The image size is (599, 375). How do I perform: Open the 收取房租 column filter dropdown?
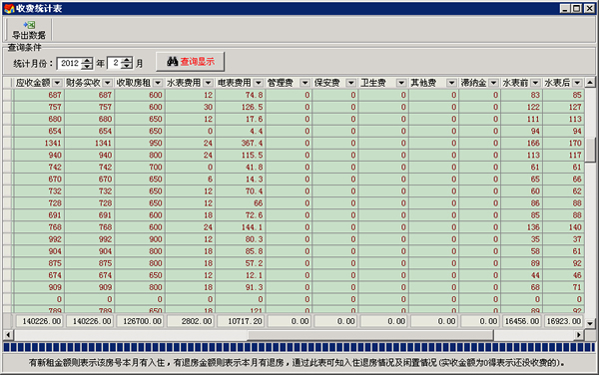(x=158, y=83)
